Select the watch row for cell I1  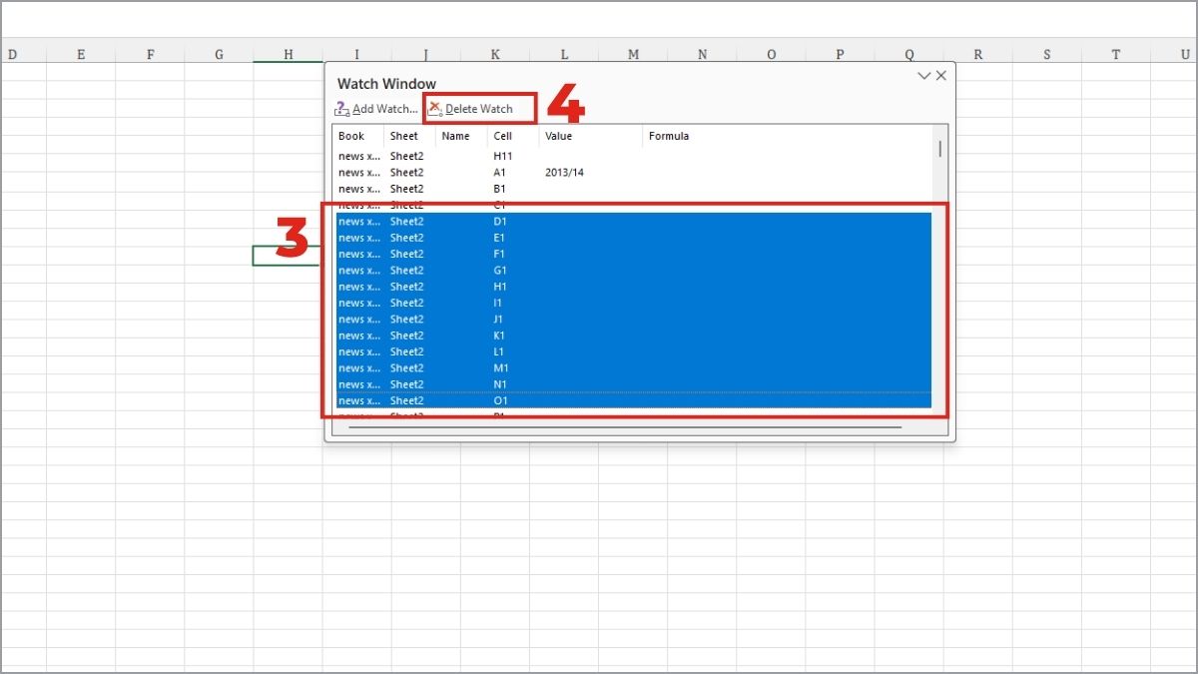tap(632, 303)
